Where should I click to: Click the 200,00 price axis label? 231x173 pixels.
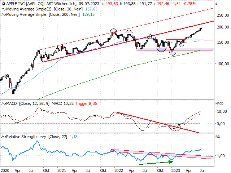(223, 27)
